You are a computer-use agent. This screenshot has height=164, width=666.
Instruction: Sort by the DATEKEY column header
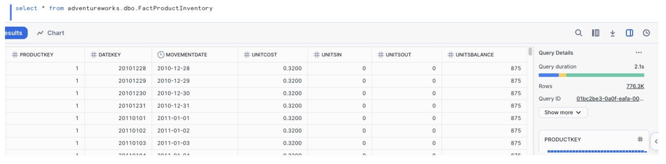(x=119, y=55)
